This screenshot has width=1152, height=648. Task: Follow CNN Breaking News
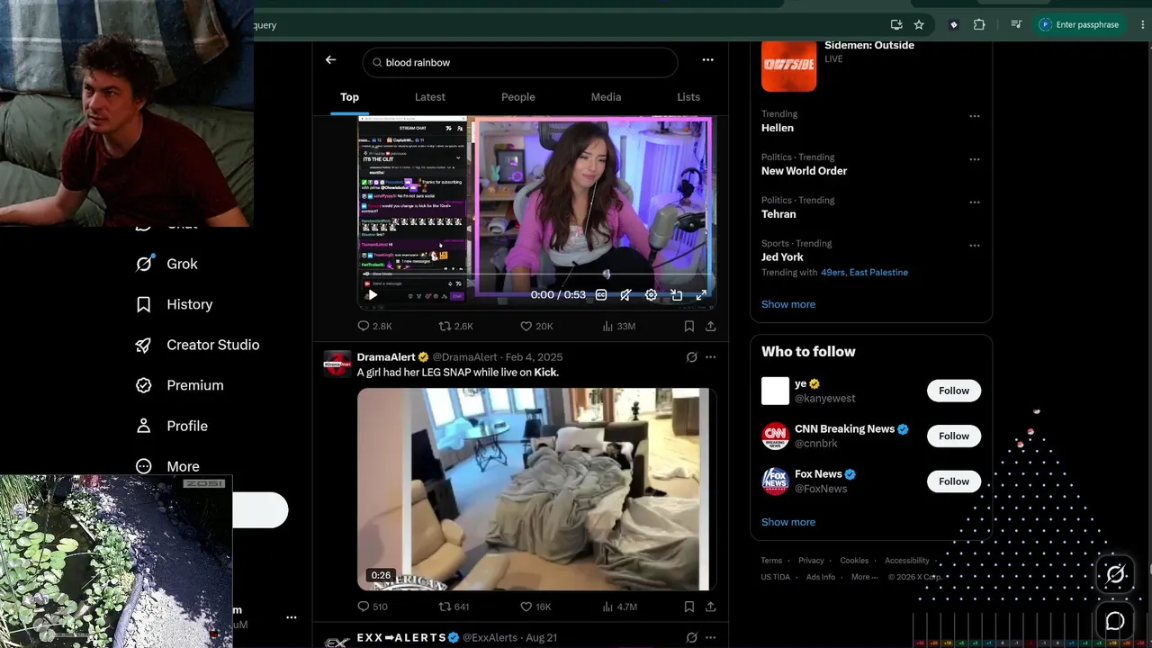coord(954,436)
